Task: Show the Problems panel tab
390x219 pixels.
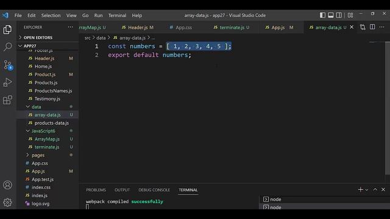Action: click(x=96, y=190)
